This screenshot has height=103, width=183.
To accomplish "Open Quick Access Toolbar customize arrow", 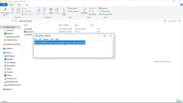I will coord(11,2).
